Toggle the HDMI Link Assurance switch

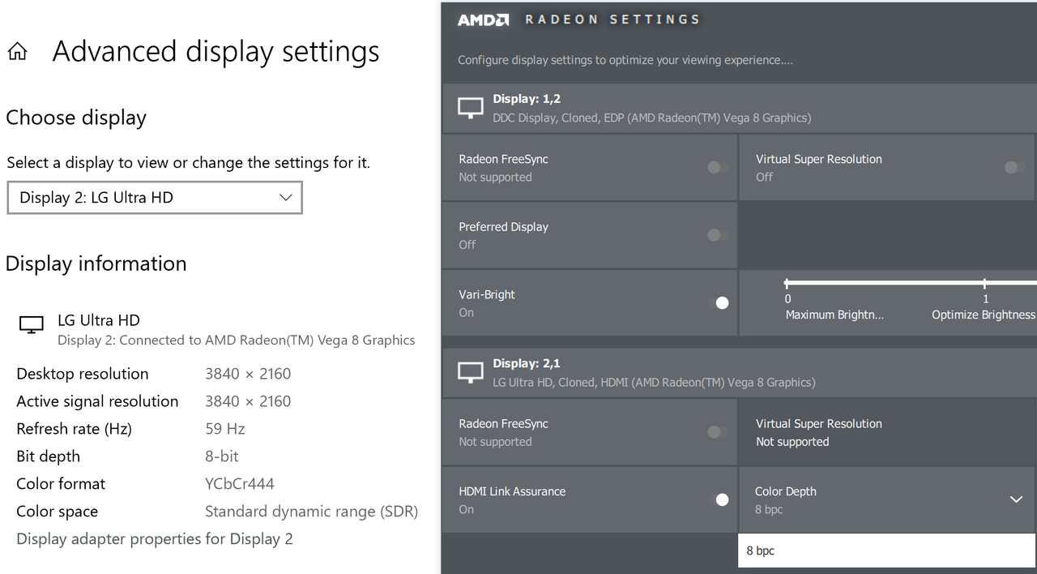click(718, 499)
